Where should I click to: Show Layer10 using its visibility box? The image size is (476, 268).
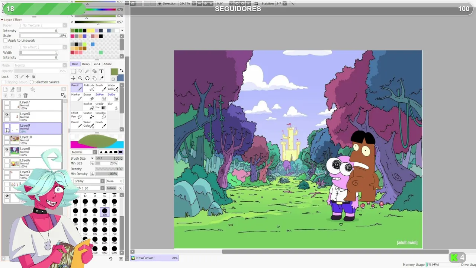pos(7,138)
